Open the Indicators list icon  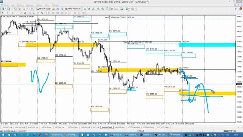point(121,9)
